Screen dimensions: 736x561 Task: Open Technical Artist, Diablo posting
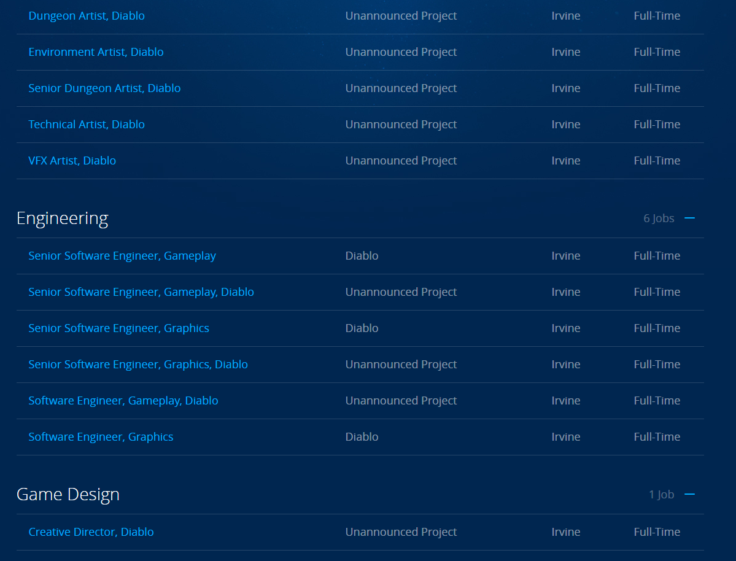click(x=87, y=124)
